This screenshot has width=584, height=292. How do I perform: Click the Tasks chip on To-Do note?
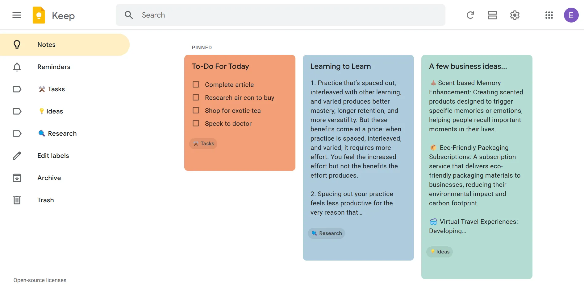[203, 143]
